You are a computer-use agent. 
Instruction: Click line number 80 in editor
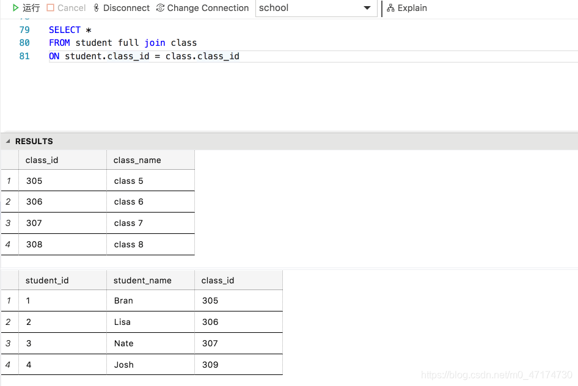24,43
